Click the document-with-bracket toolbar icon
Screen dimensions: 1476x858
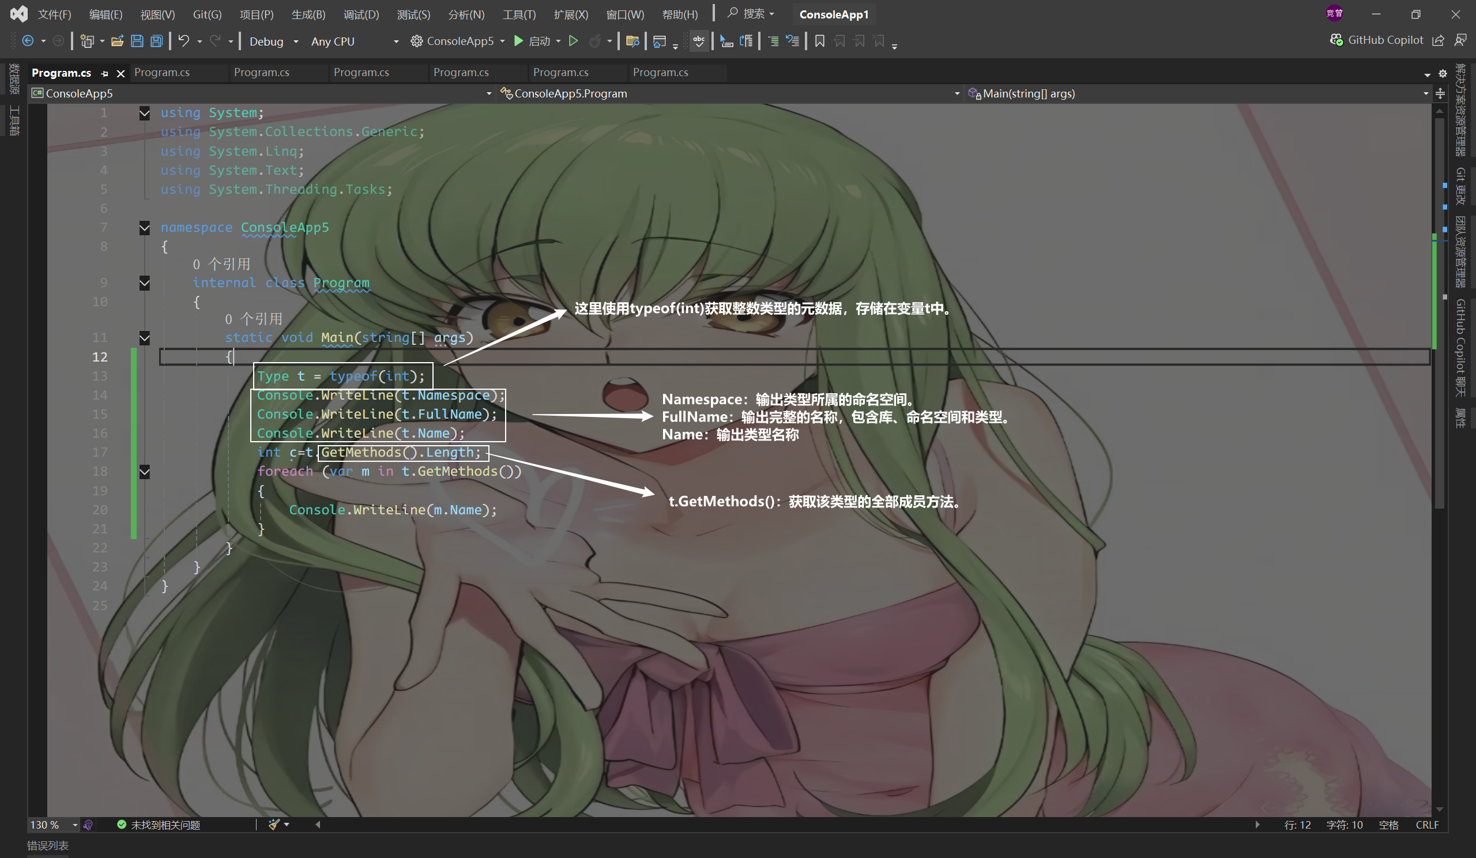(x=746, y=41)
